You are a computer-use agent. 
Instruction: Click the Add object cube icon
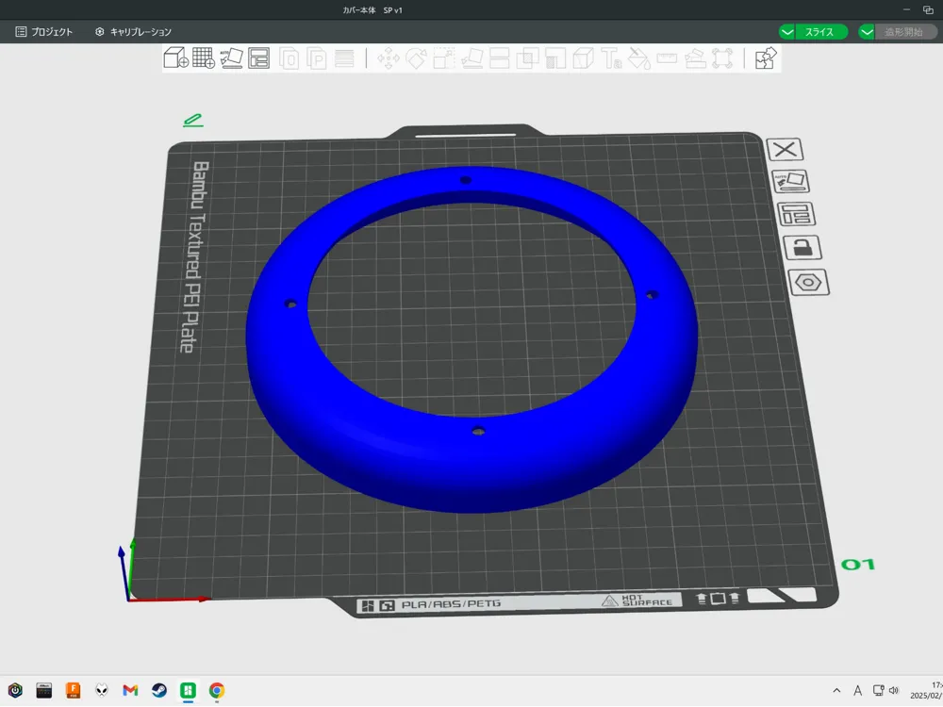coord(175,58)
